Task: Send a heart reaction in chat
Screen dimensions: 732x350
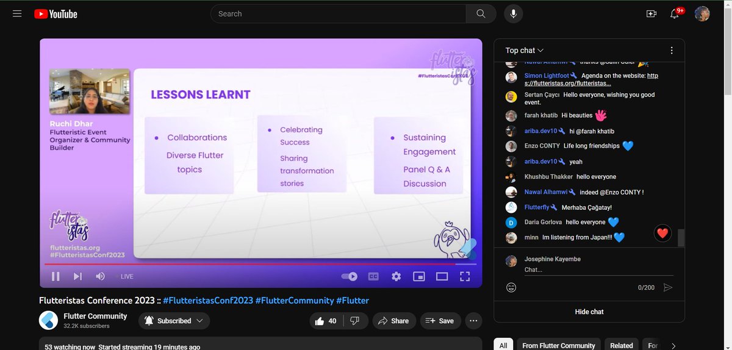Action: click(662, 232)
